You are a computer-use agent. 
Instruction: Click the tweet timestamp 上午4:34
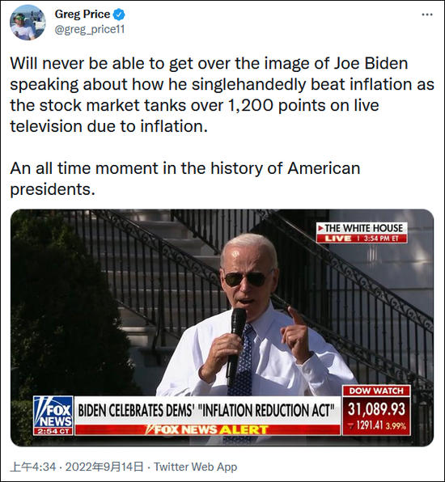(x=33, y=467)
